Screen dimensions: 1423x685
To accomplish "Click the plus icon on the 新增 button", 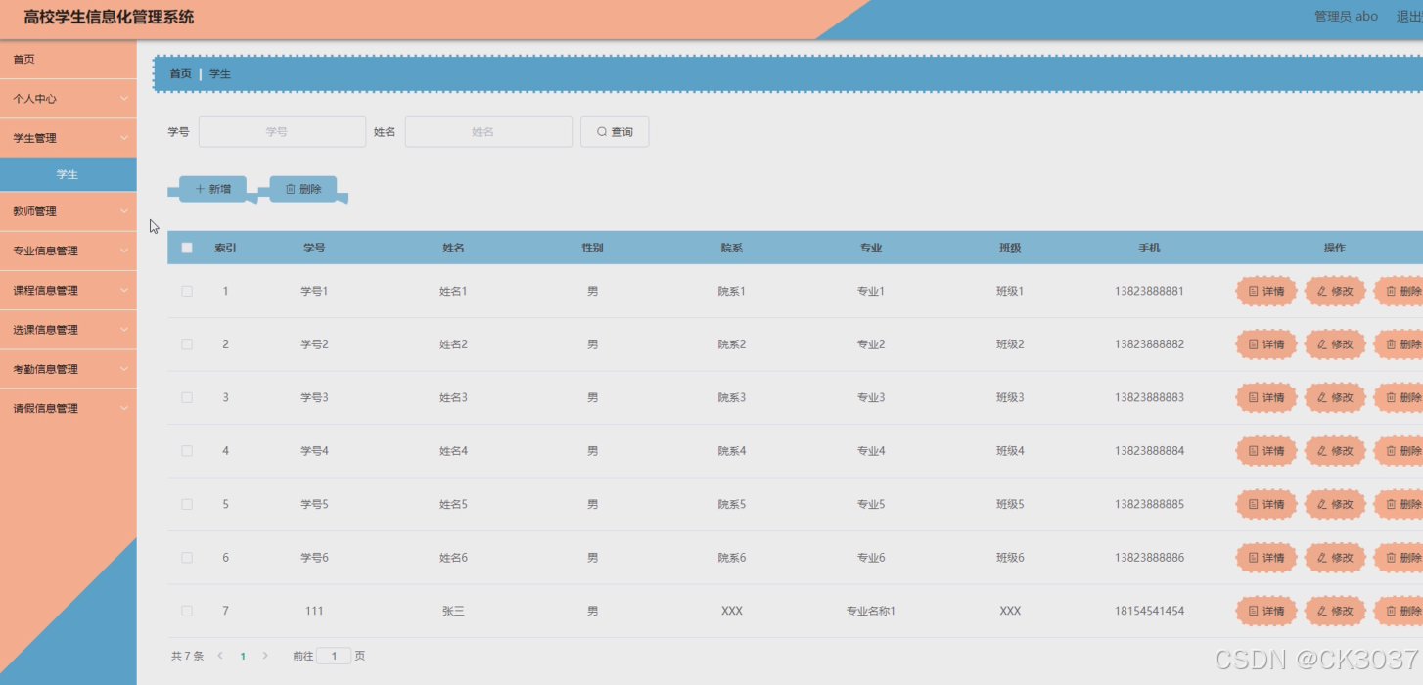I will [x=201, y=188].
